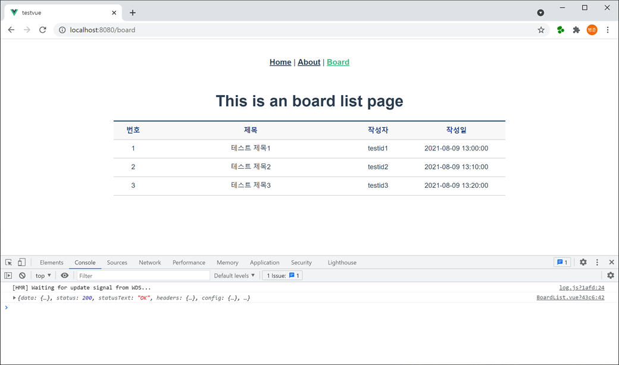The height and width of the screenshot is (365, 619).
Task: Open the tab search dropdown circle
Action: [540, 13]
